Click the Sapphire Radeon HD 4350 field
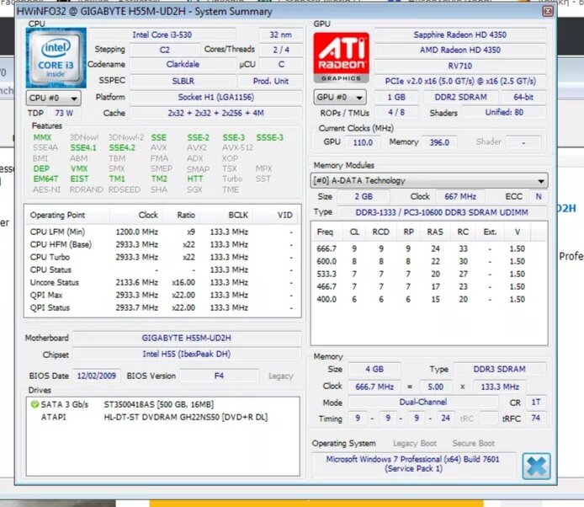Screen dimensions: 584x507 [460, 35]
